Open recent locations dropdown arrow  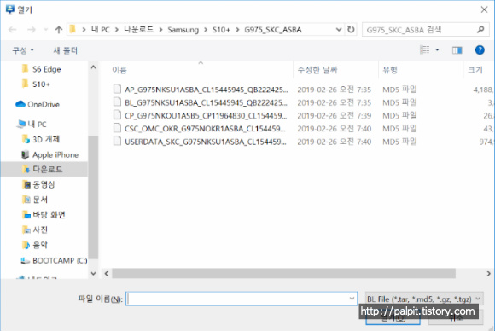pyautogui.click(x=46, y=30)
